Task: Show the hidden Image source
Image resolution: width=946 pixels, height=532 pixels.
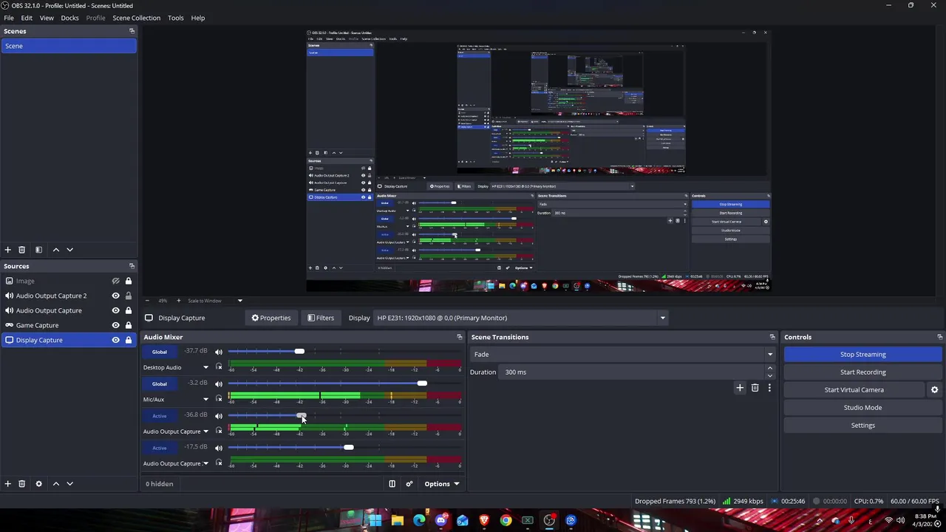Action: click(x=115, y=281)
